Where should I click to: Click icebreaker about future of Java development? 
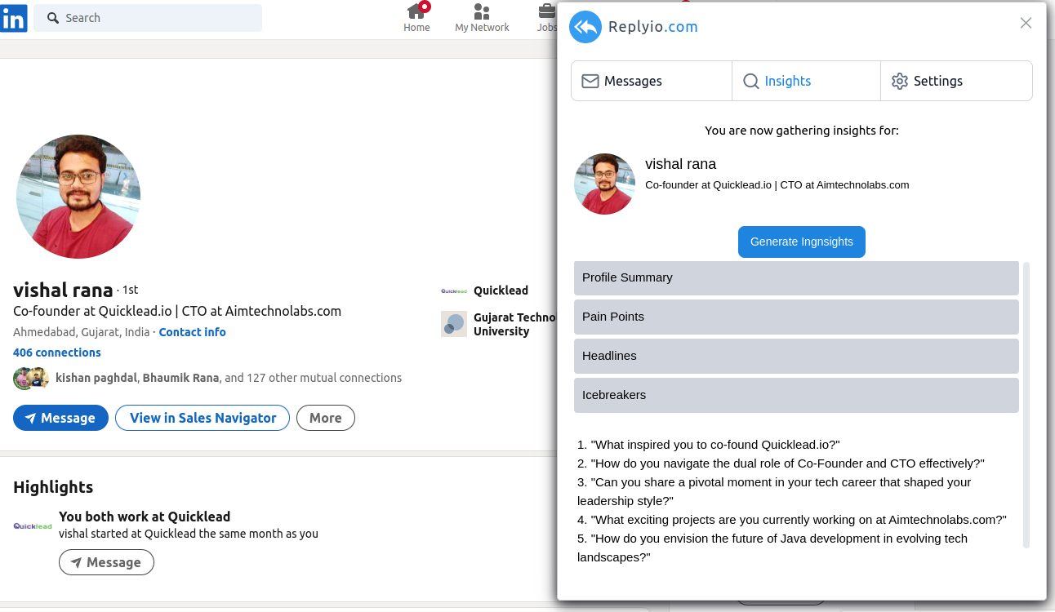click(772, 548)
